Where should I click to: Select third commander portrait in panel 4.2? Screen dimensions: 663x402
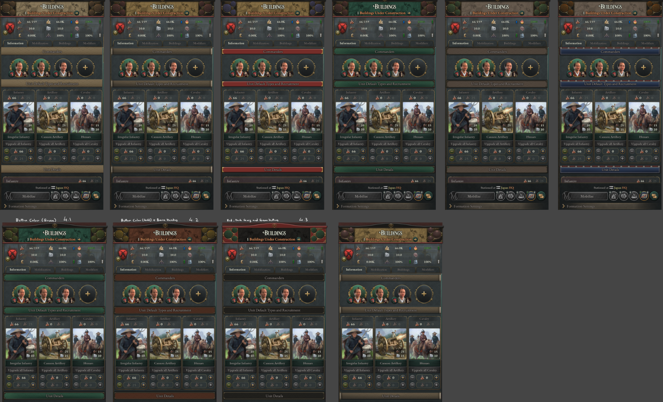[x=176, y=294]
